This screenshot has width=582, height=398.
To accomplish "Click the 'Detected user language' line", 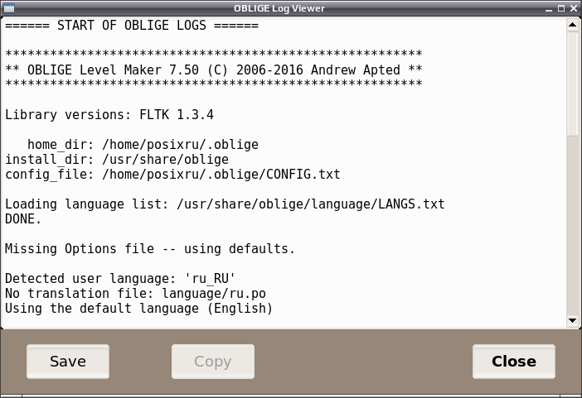I will pyautogui.click(x=120, y=279).
